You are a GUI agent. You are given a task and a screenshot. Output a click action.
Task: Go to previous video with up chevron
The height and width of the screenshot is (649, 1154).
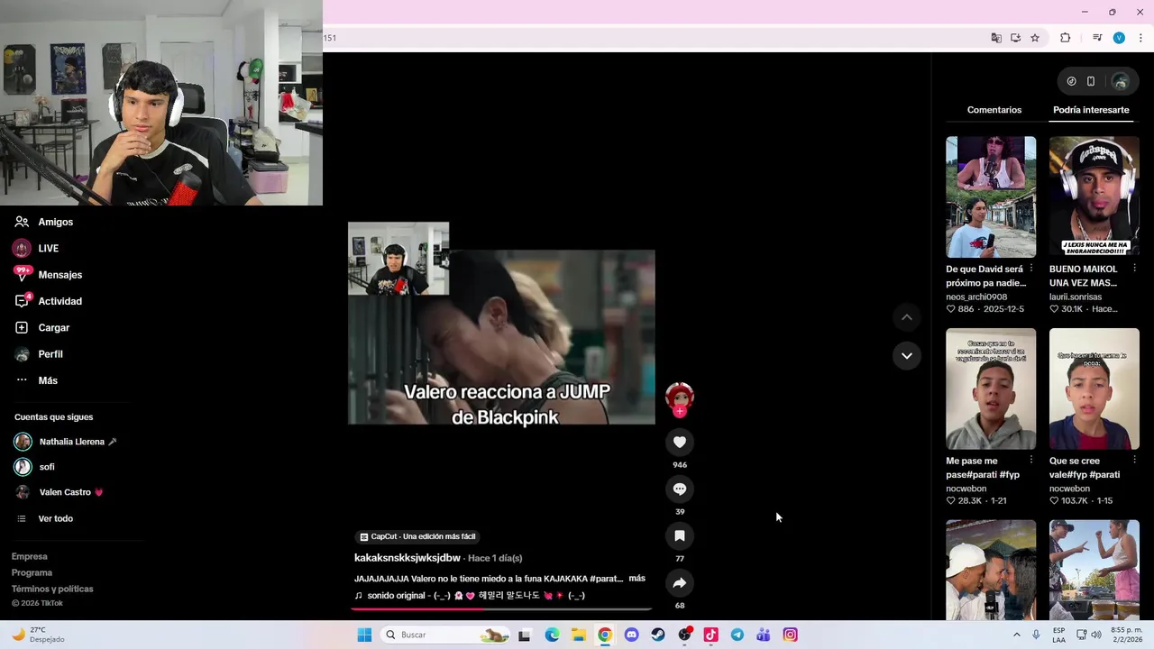pyautogui.click(x=907, y=317)
